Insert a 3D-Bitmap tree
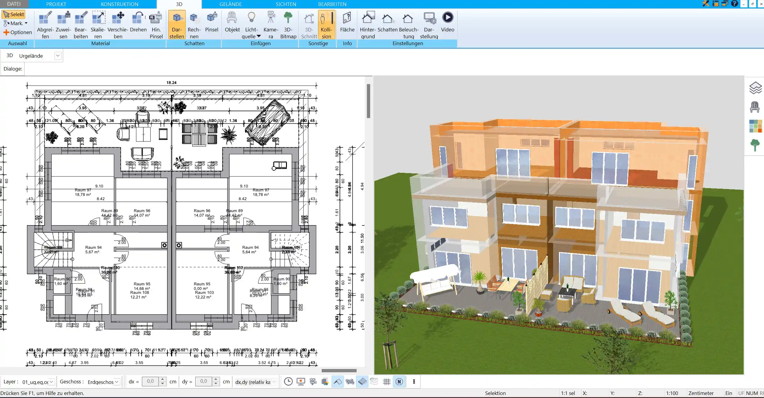This screenshot has width=764, height=398. 288,25
